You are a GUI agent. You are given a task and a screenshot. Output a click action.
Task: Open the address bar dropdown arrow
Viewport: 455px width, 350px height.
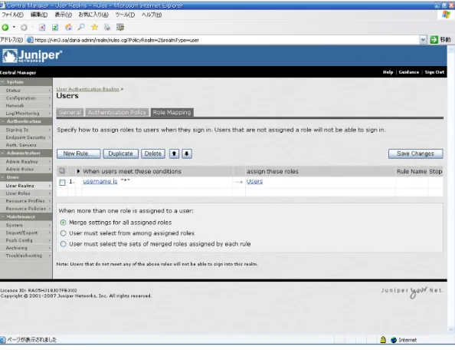pos(423,40)
